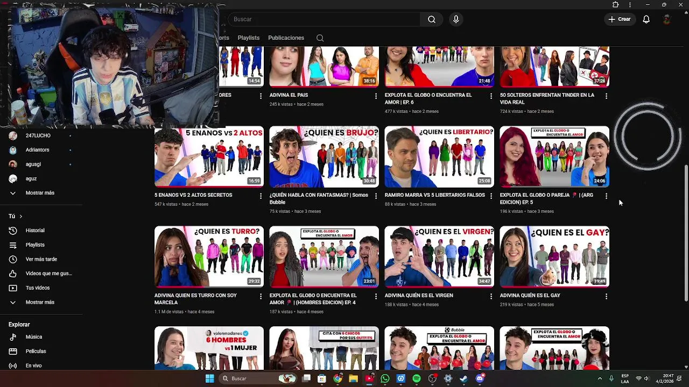Open options for EXPLOTA EL GLOBO EP. 6

coord(491,96)
